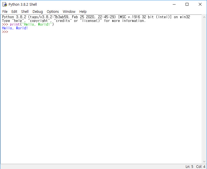Click the print("Hello, World!") input line
This screenshot has width=207, height=169.
pyautogui.click(x=28, y=25)
